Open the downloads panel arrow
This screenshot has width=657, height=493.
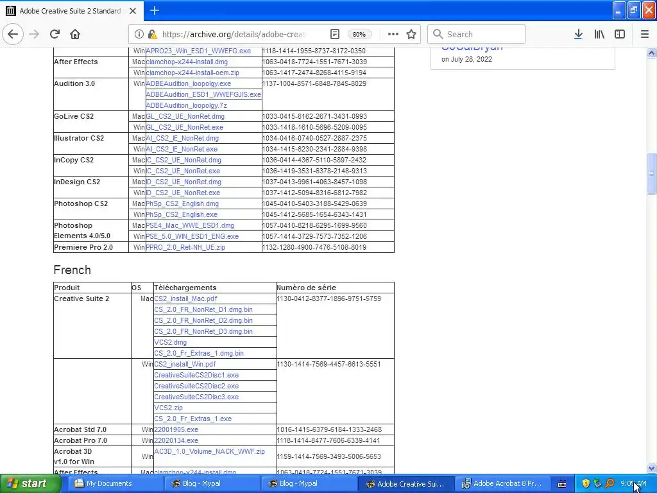click(578, 34)
